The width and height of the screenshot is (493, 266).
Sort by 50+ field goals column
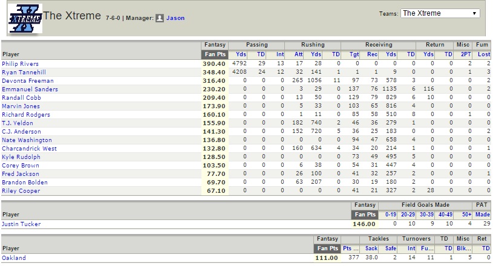point(466,215)
